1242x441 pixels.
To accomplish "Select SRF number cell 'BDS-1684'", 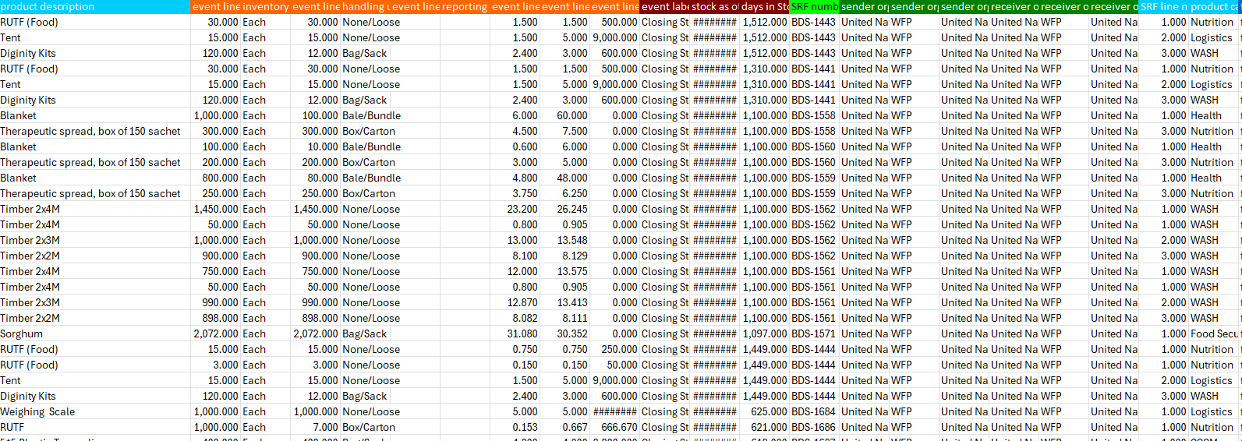I will (813, 411).
